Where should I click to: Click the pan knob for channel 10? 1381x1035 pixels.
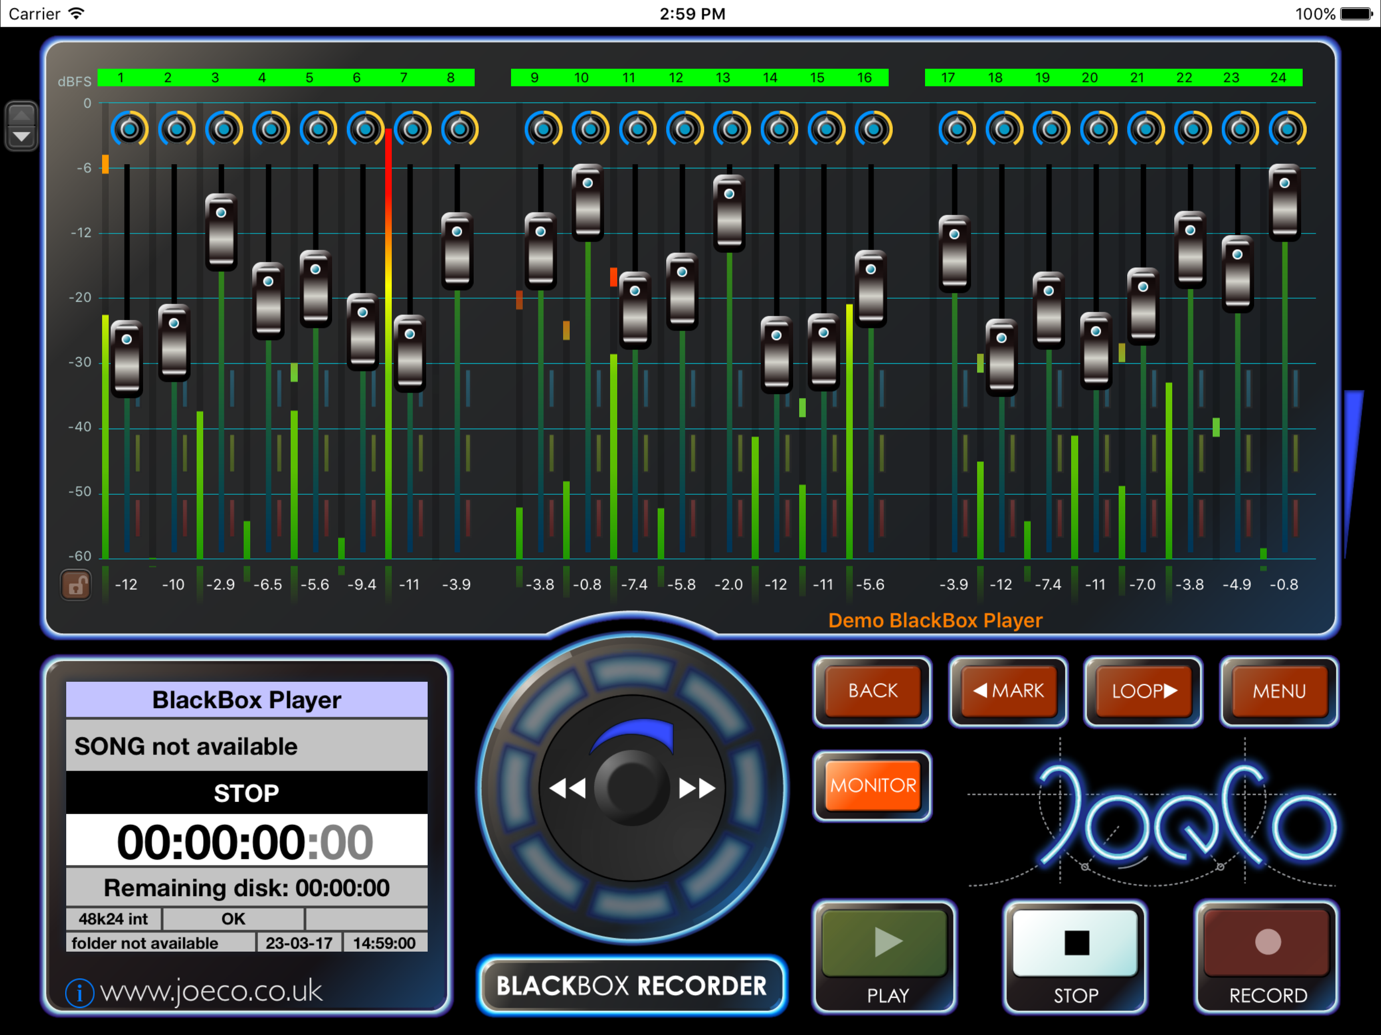click(590, 129)
